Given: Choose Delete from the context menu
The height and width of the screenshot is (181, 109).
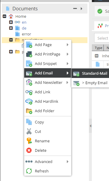Looking at the screenshot, I should (48, 150).
